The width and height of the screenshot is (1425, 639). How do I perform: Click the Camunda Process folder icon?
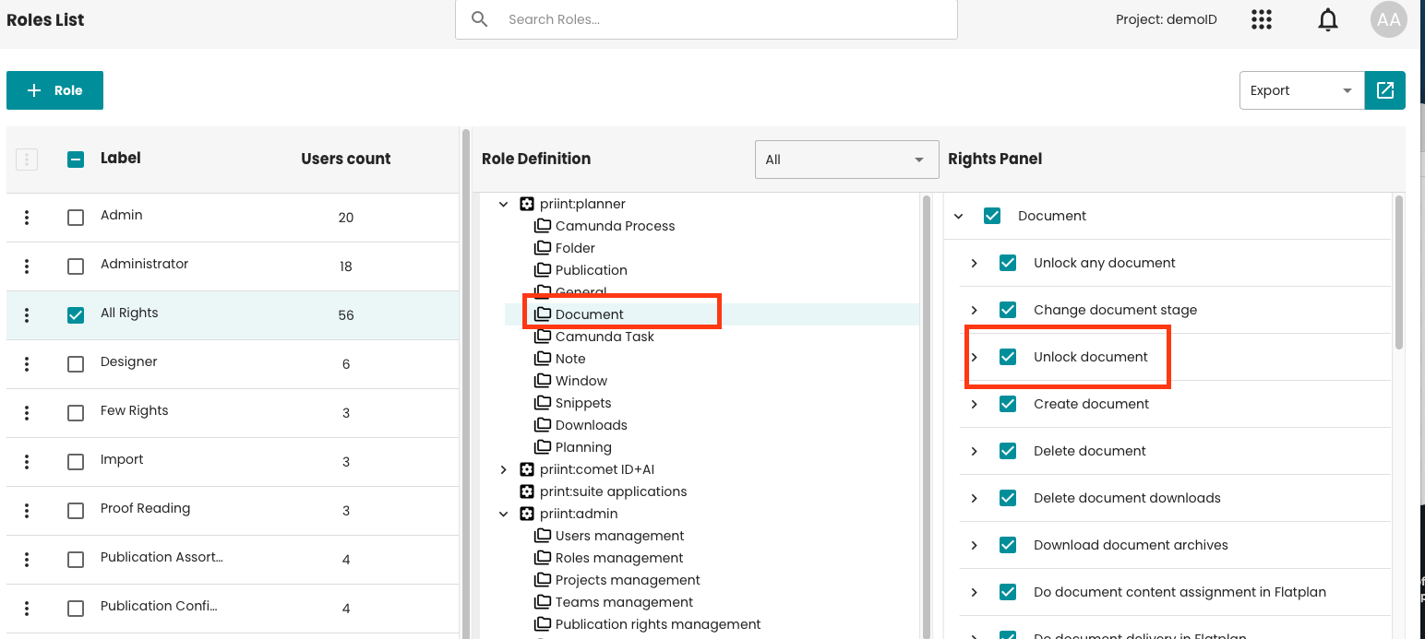(x=543, y=226)
